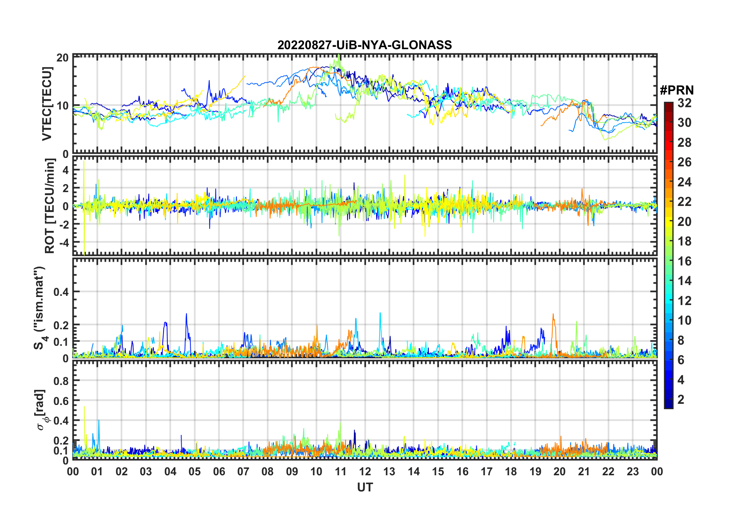Click the yellow colorbar section near 20

click(x=669, y=221)
